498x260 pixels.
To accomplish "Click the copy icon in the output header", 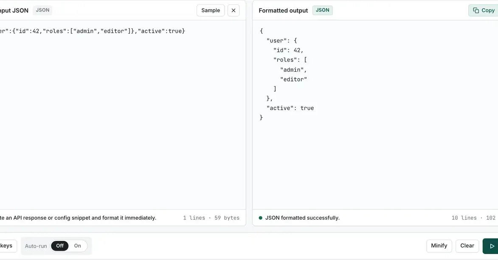I will tap(476, 11).
